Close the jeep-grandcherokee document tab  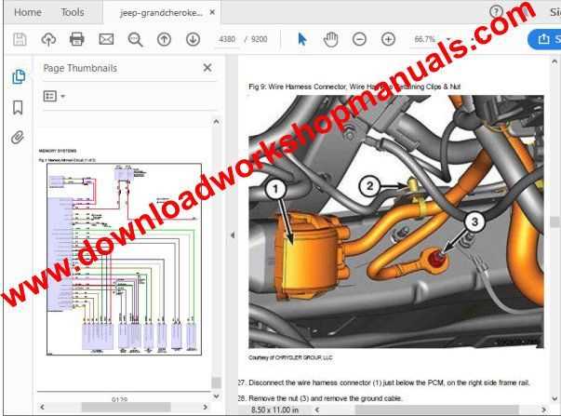pos(212,12)
